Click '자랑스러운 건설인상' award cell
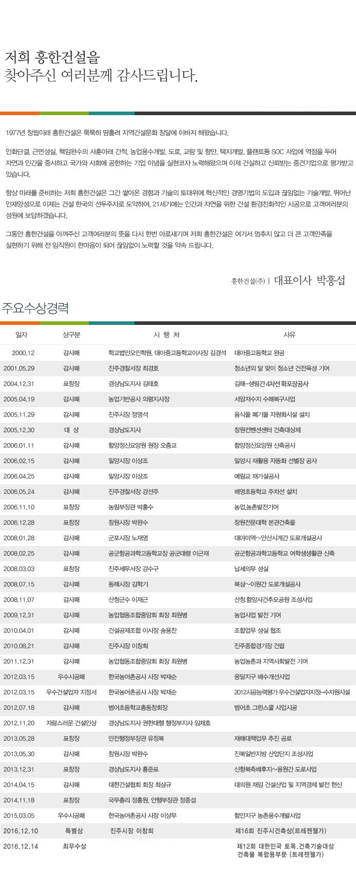 click(x=71, y=723)
